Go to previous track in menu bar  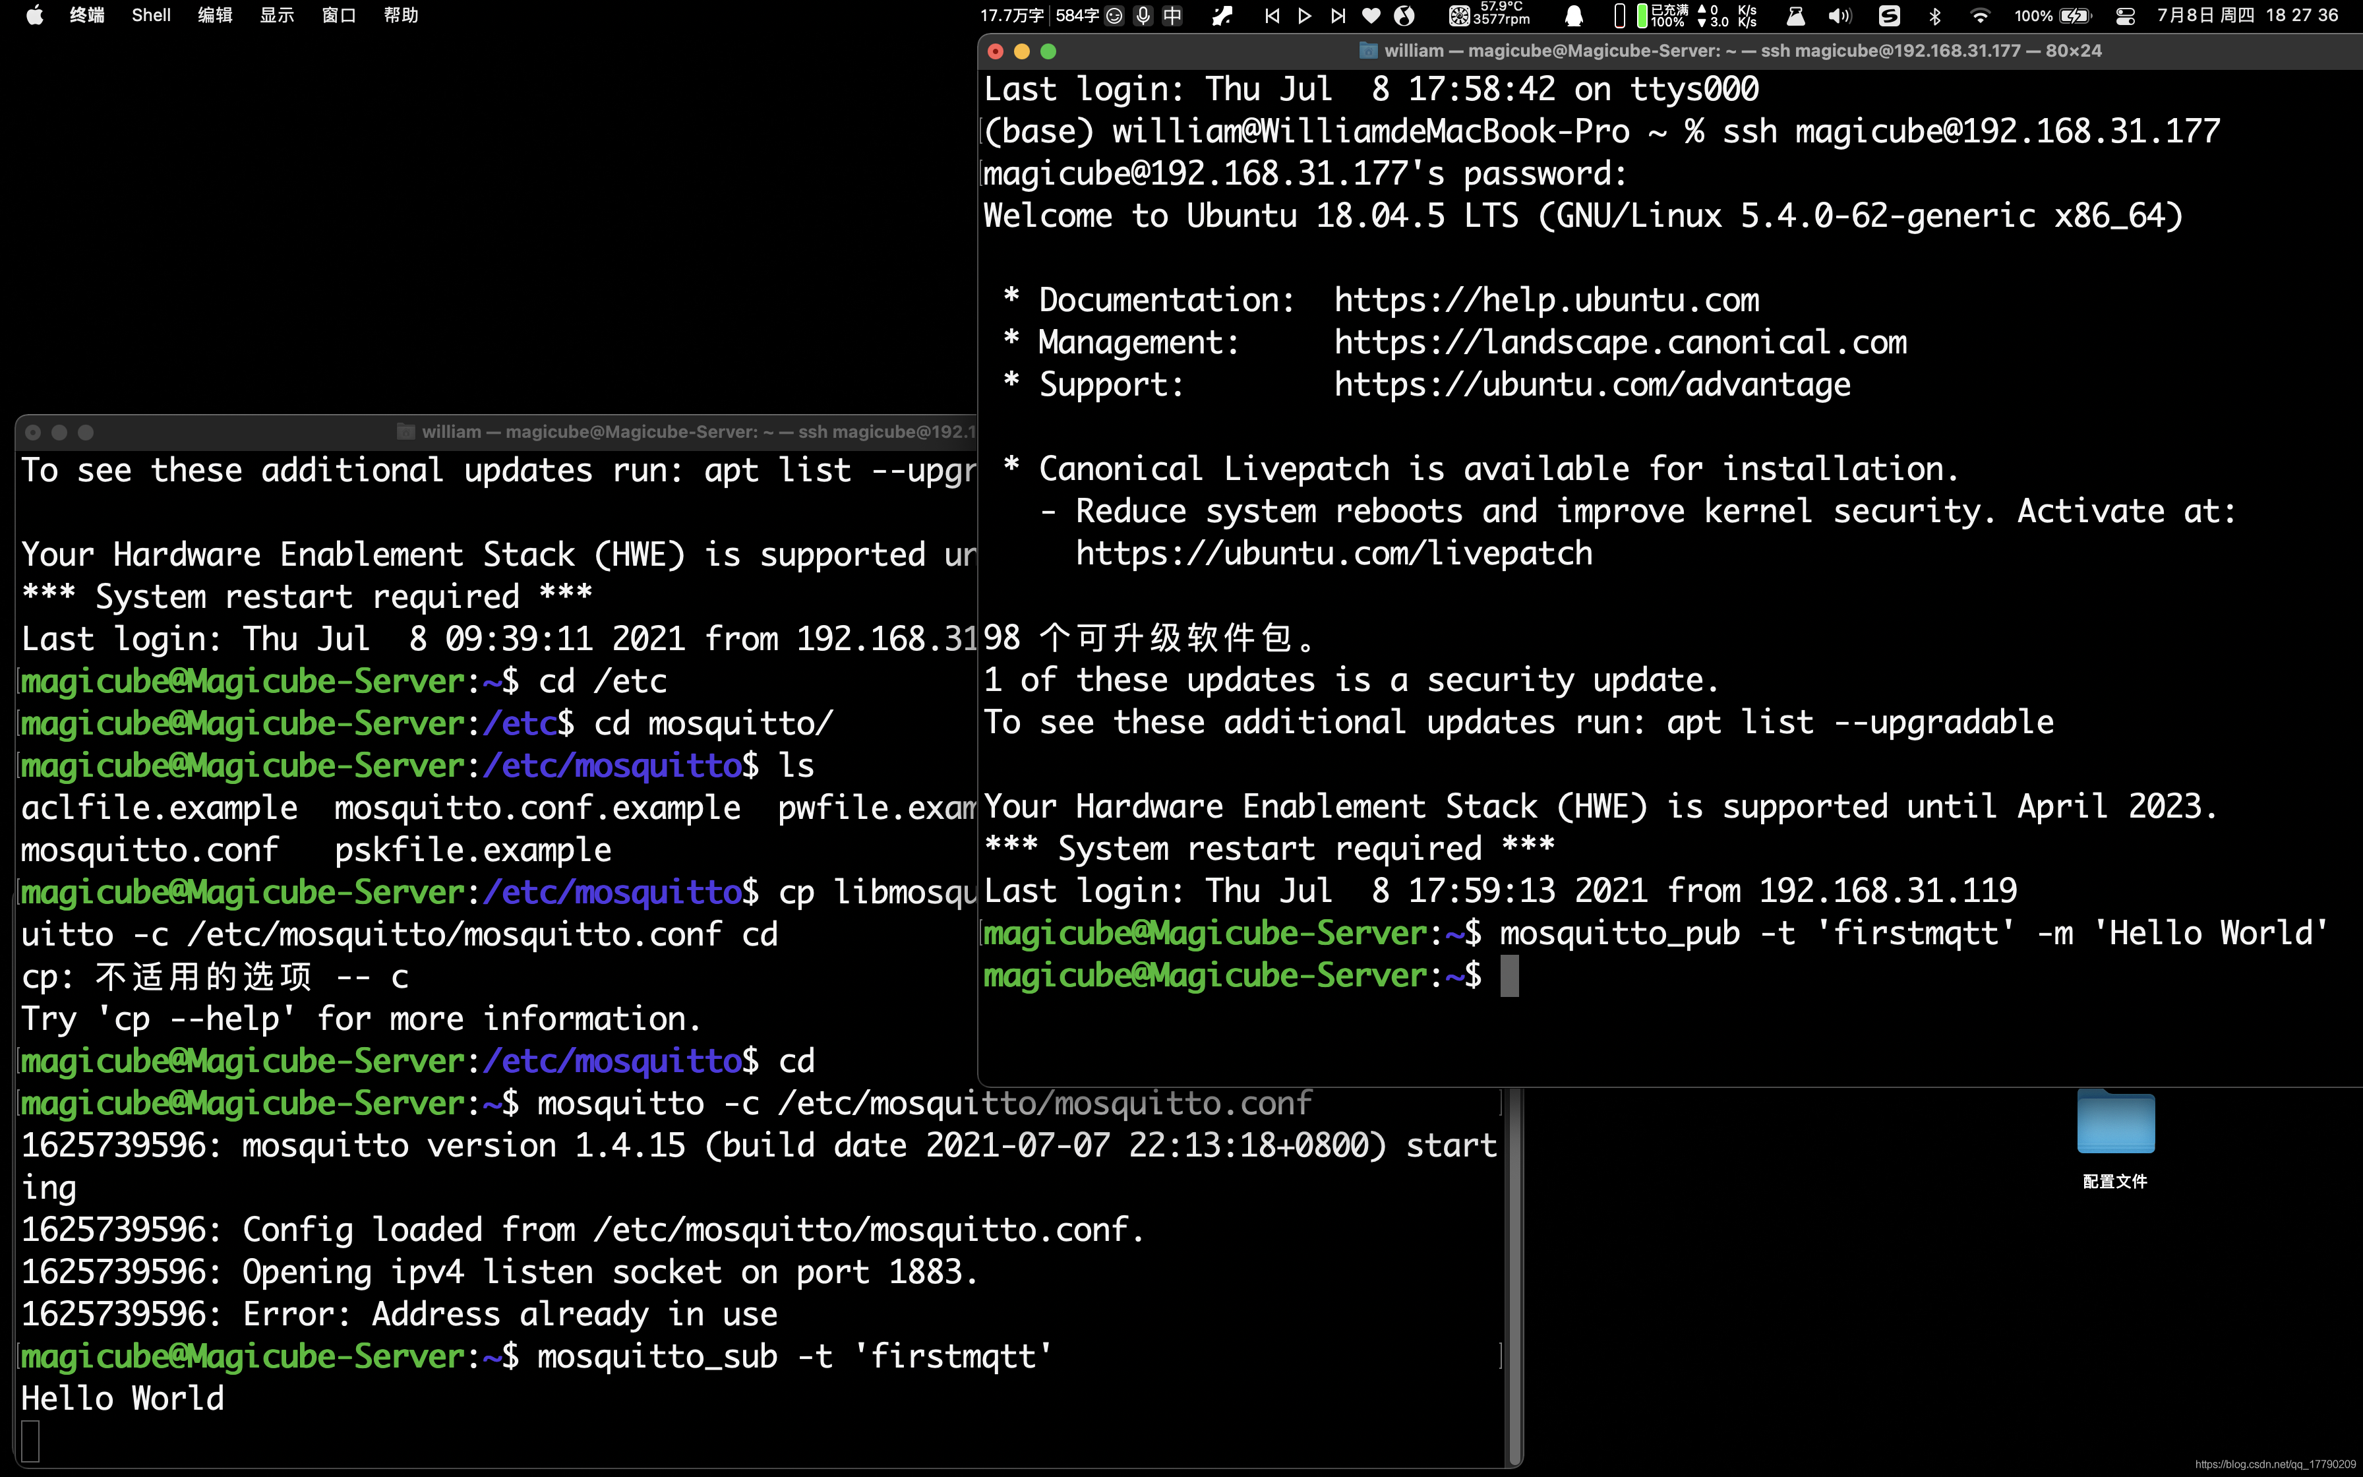[1271, 16]
